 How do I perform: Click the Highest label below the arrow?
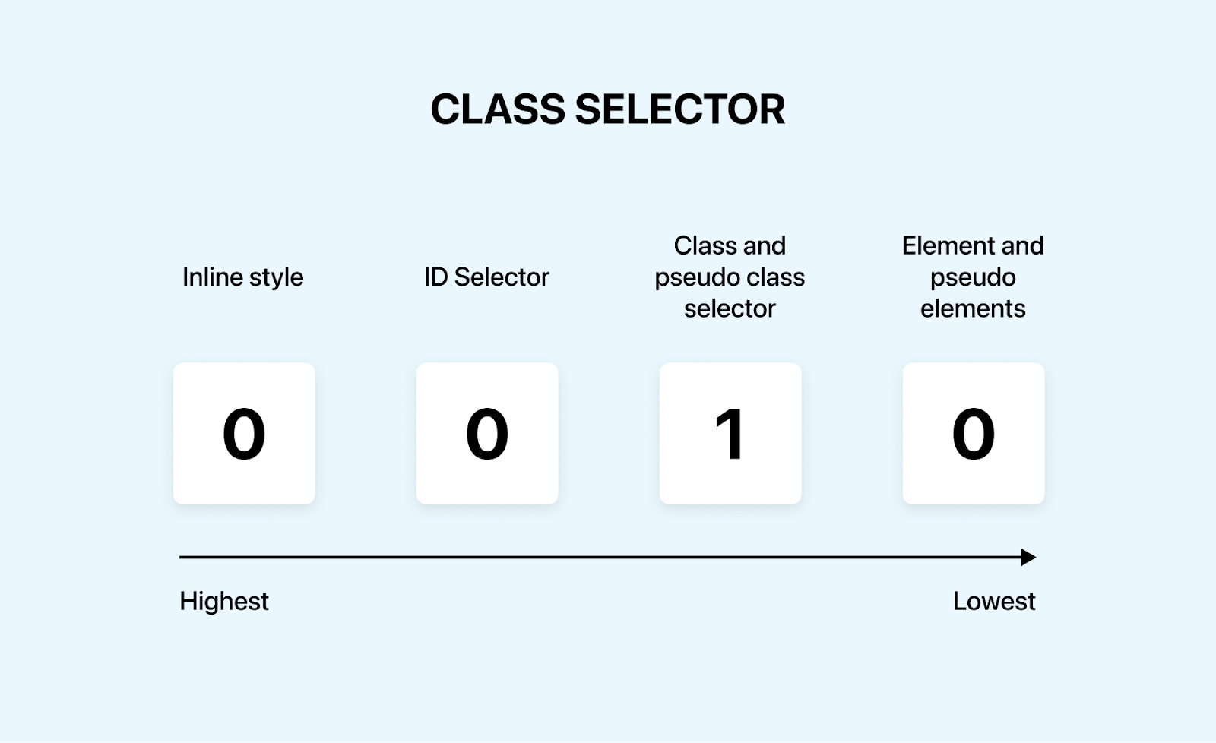224,602
